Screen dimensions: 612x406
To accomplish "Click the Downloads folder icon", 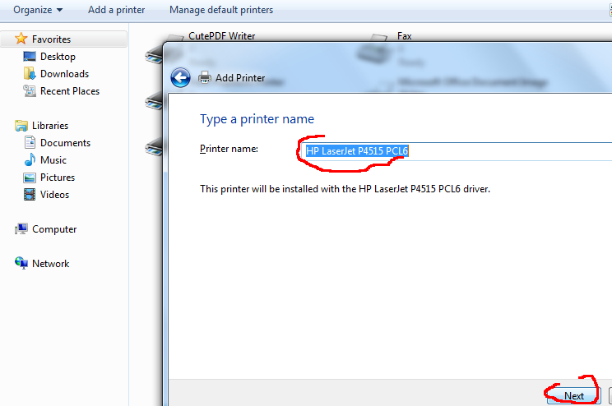I will [x=30, y=73].
